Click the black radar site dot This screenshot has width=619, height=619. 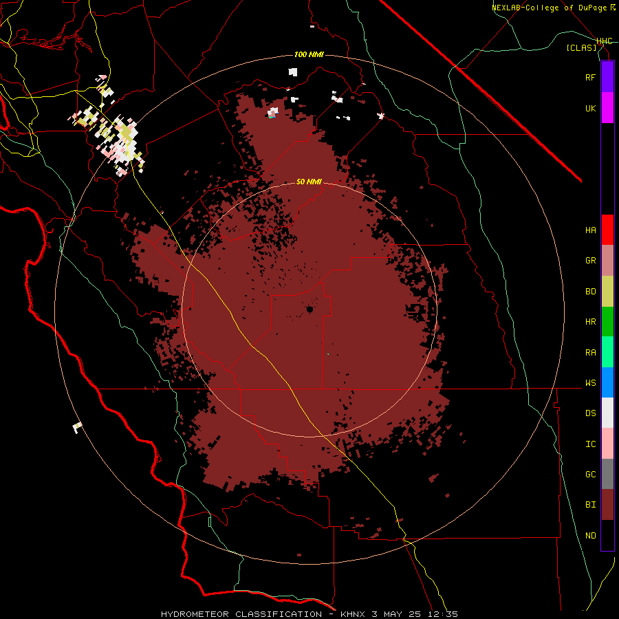coord(310,309)
